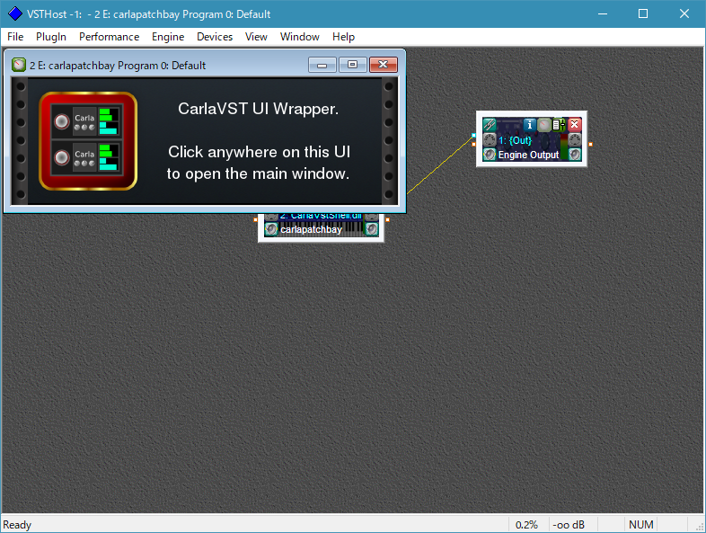Screen dimensions: 706x533
Task: Open the Engine menu
Action: 168,37
